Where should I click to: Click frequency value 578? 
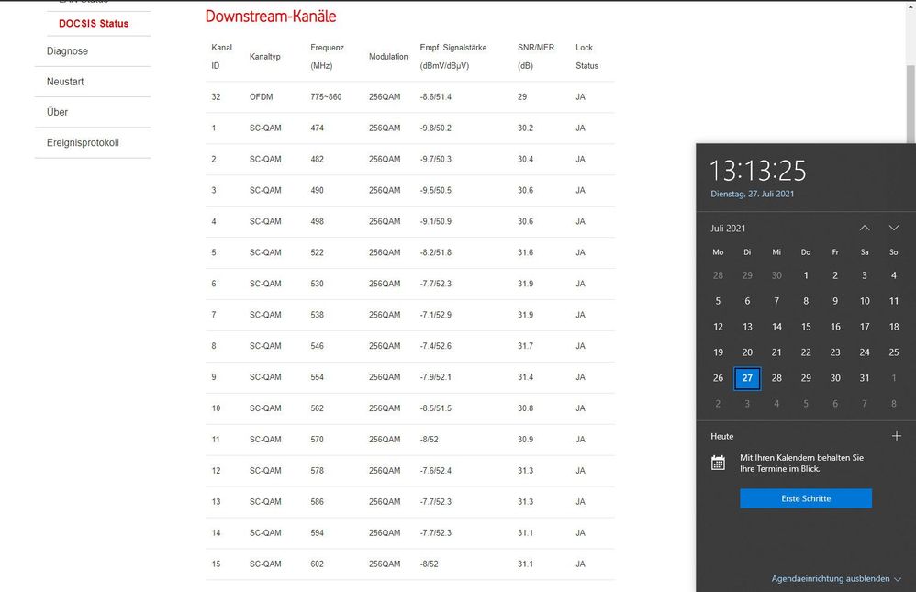pos(318,471)
